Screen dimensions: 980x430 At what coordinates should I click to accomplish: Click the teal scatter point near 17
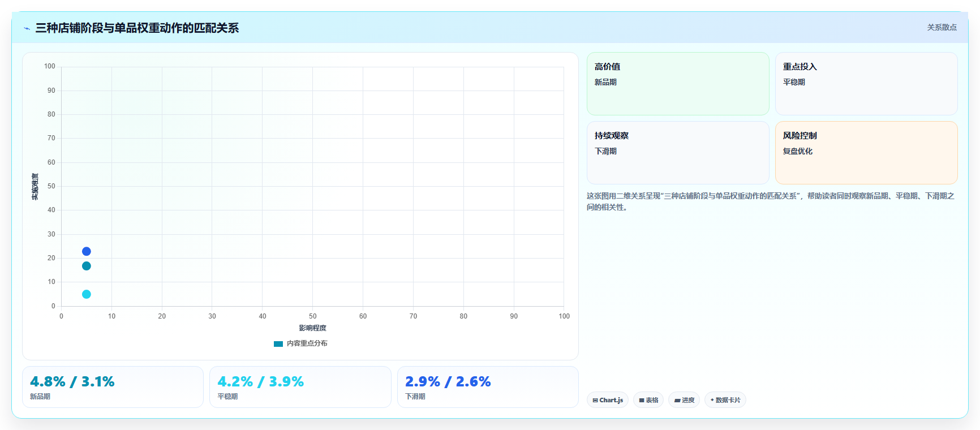pyautogui.click(x=87, y=266)
